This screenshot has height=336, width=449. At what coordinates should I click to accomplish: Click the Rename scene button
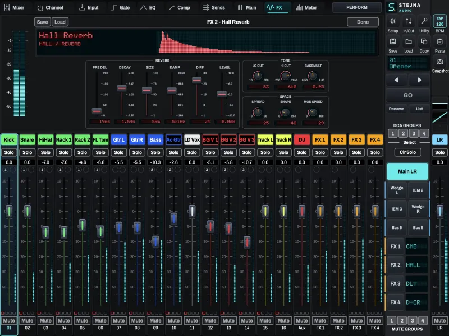click(x=396, y=109)
